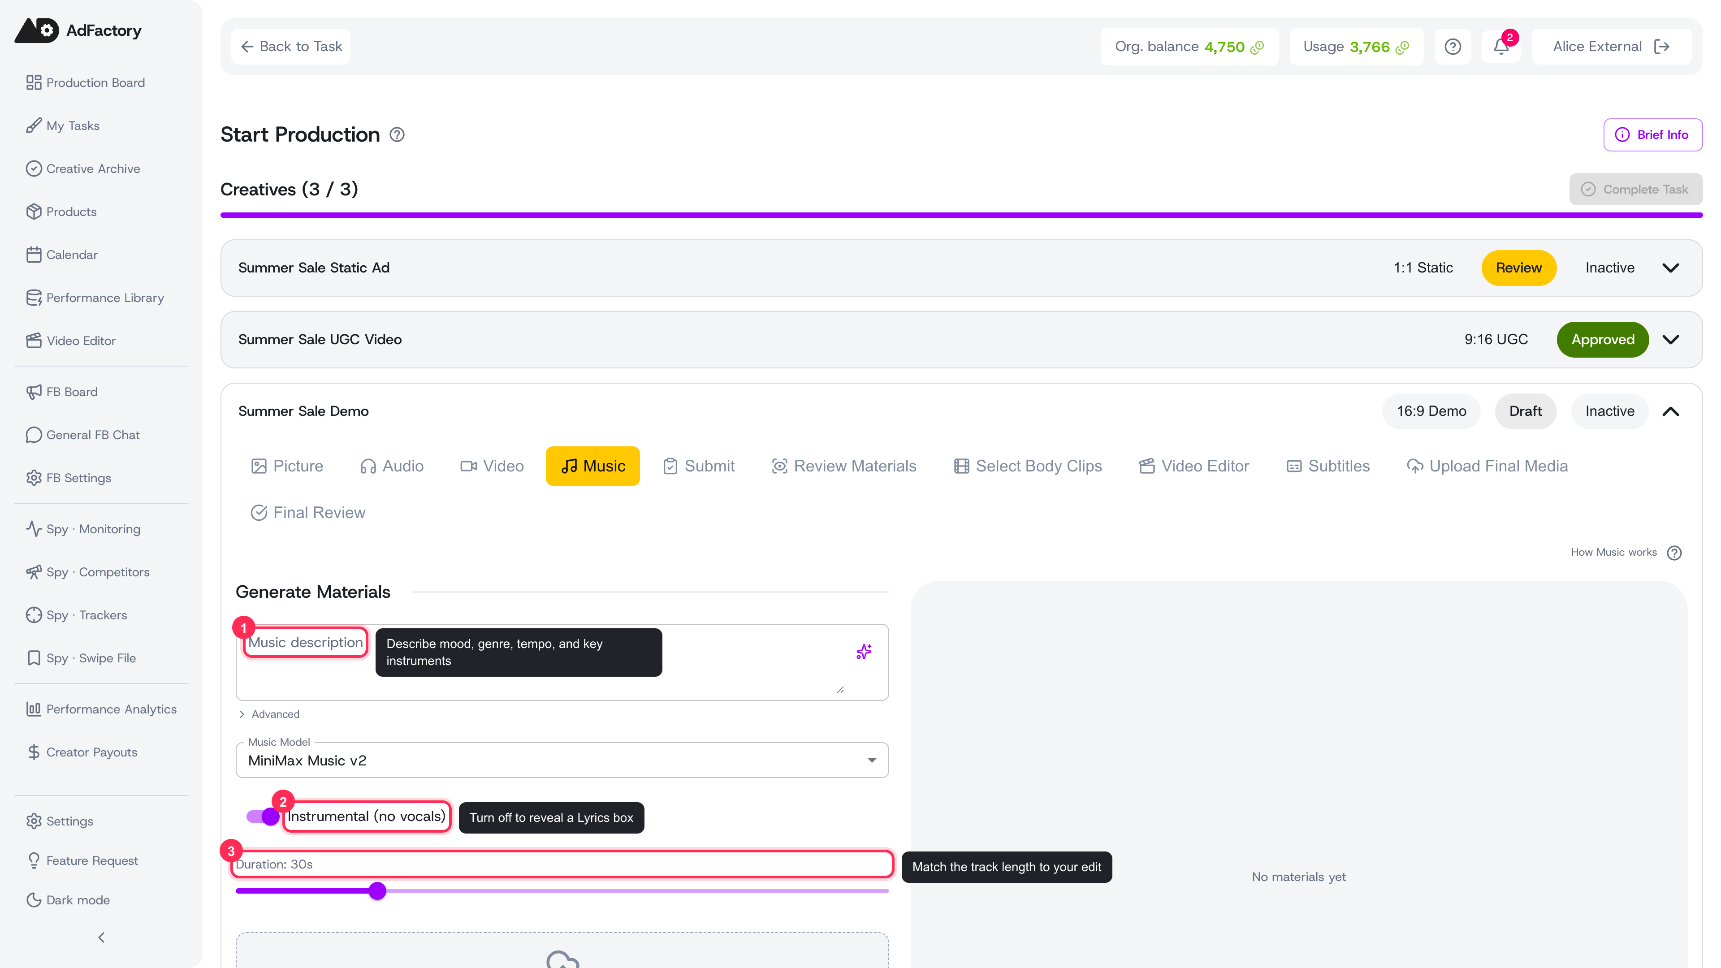
Task: Open the help question mark in top bar
Action: 1453,47
